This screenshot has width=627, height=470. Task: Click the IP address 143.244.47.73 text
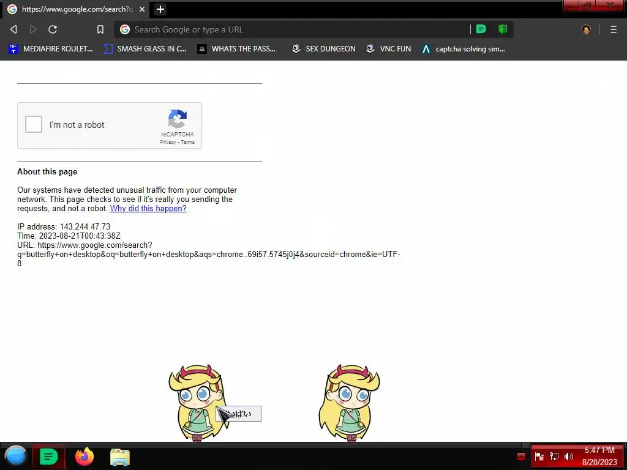84,226
